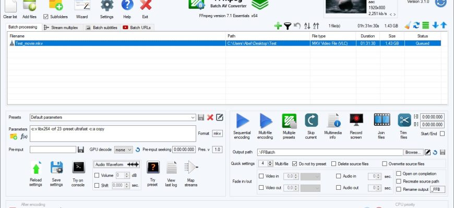The width and height of the screenshot is (454, 208).
Task: Check Delete source files
Action: point(333,164)
